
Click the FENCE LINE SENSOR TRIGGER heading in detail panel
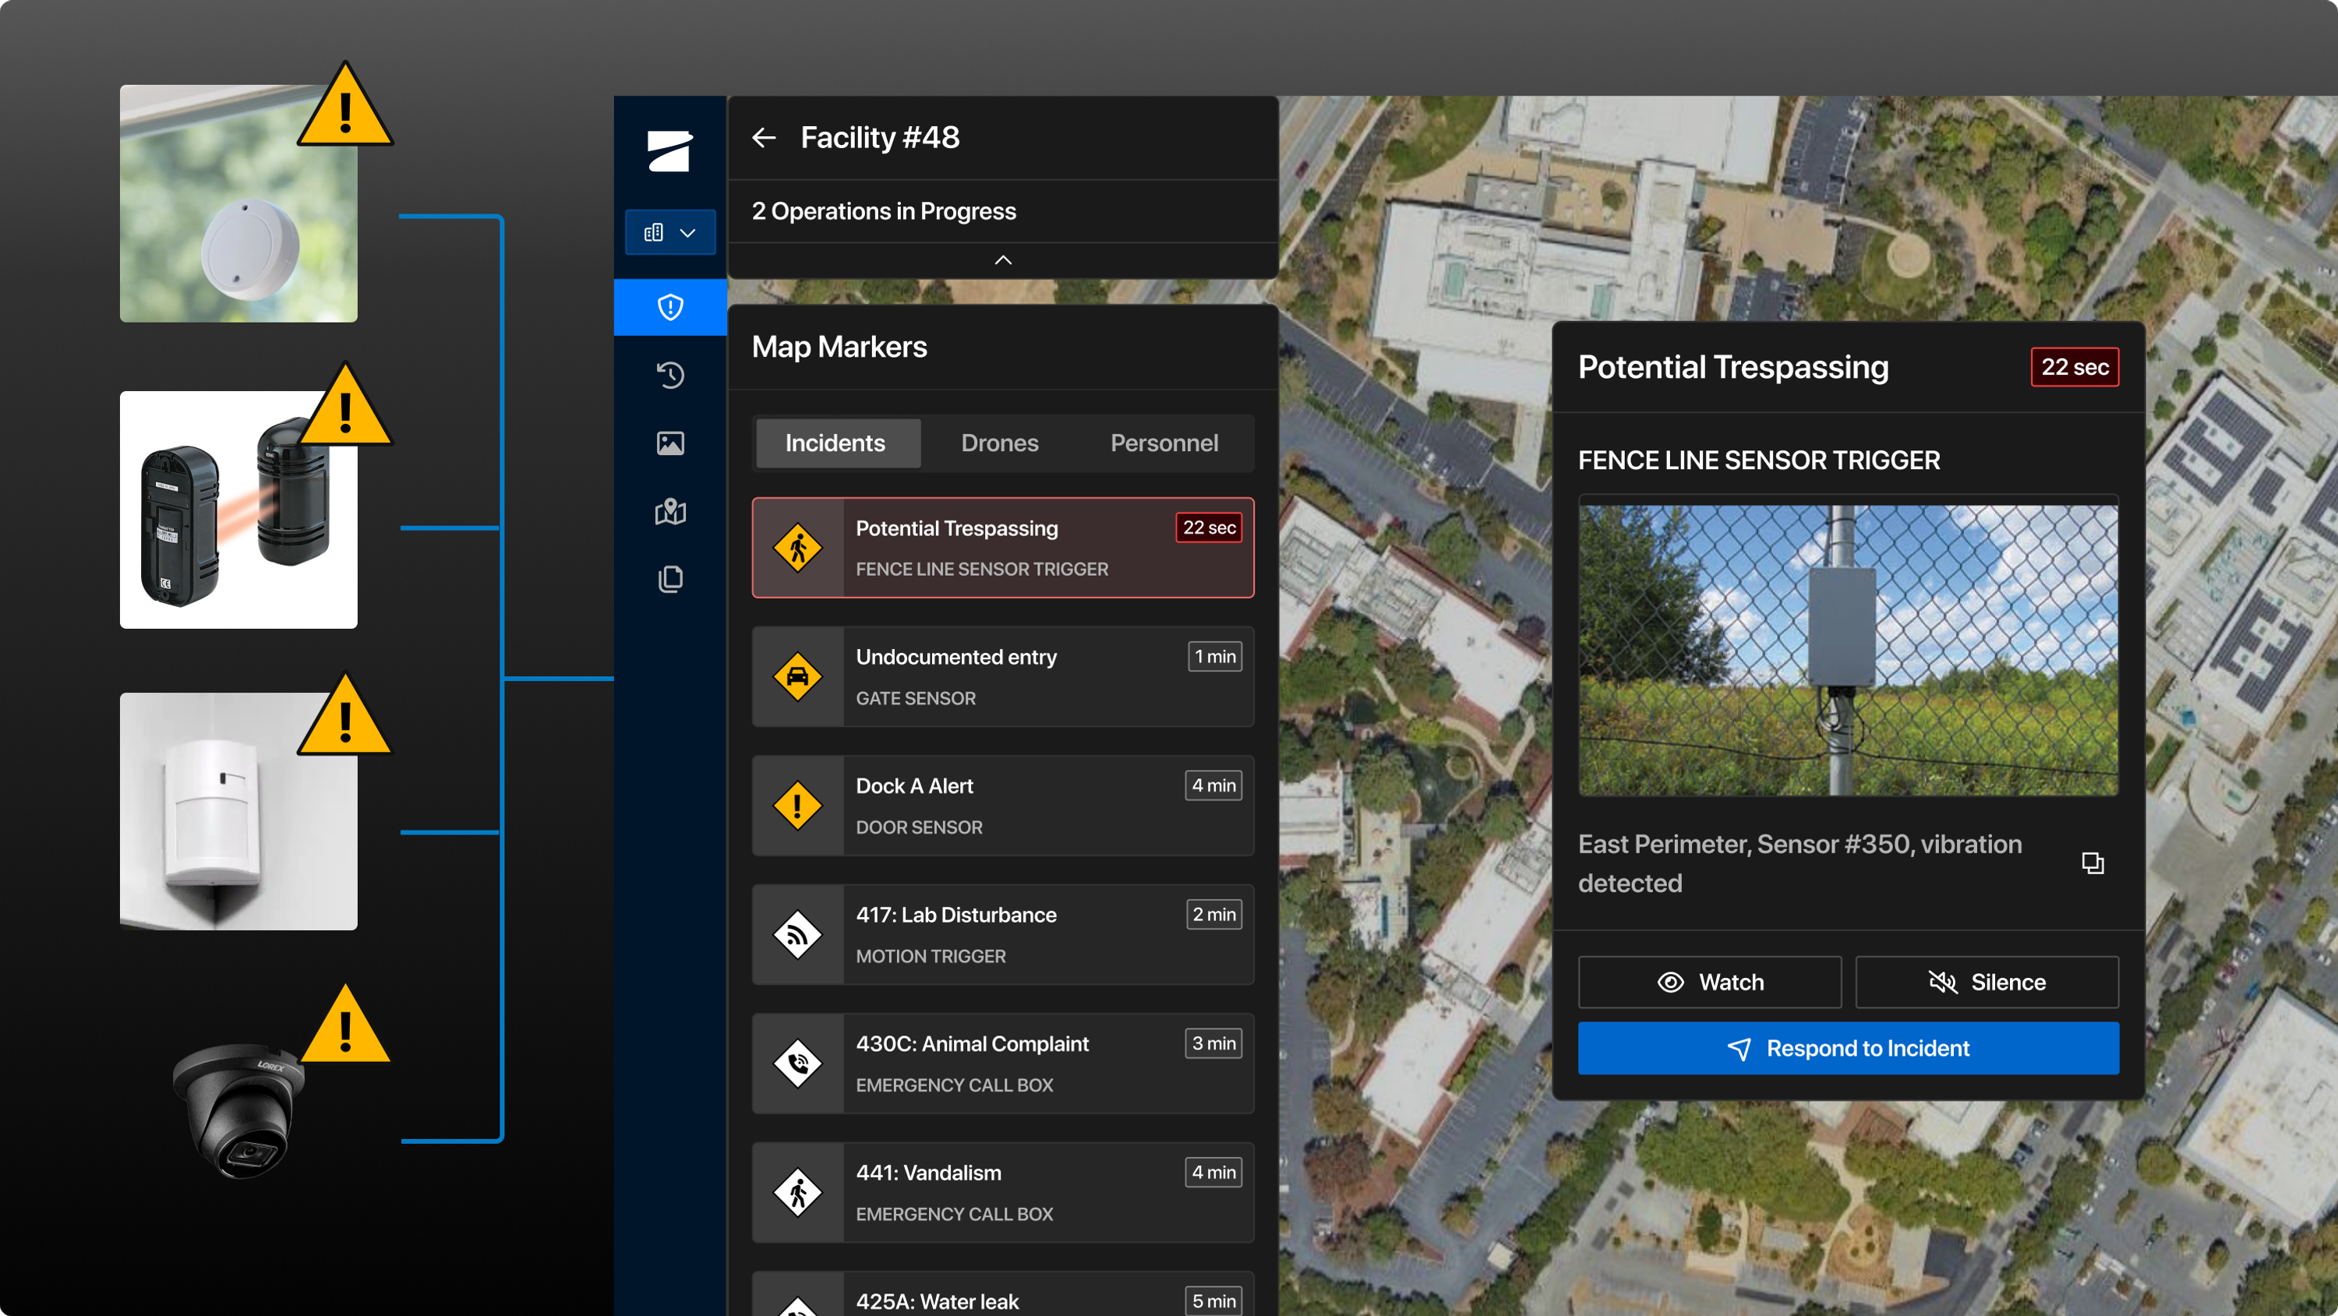(x=1759, y=460)
